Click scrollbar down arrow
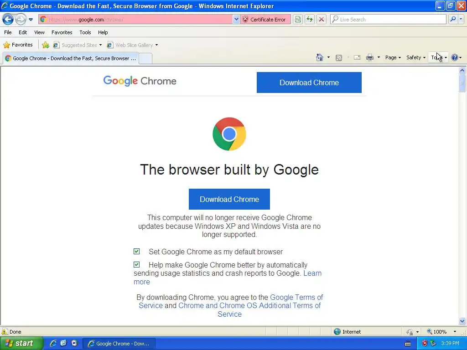Viewport: 467px width, 350px height. click(x=462, y=321)
